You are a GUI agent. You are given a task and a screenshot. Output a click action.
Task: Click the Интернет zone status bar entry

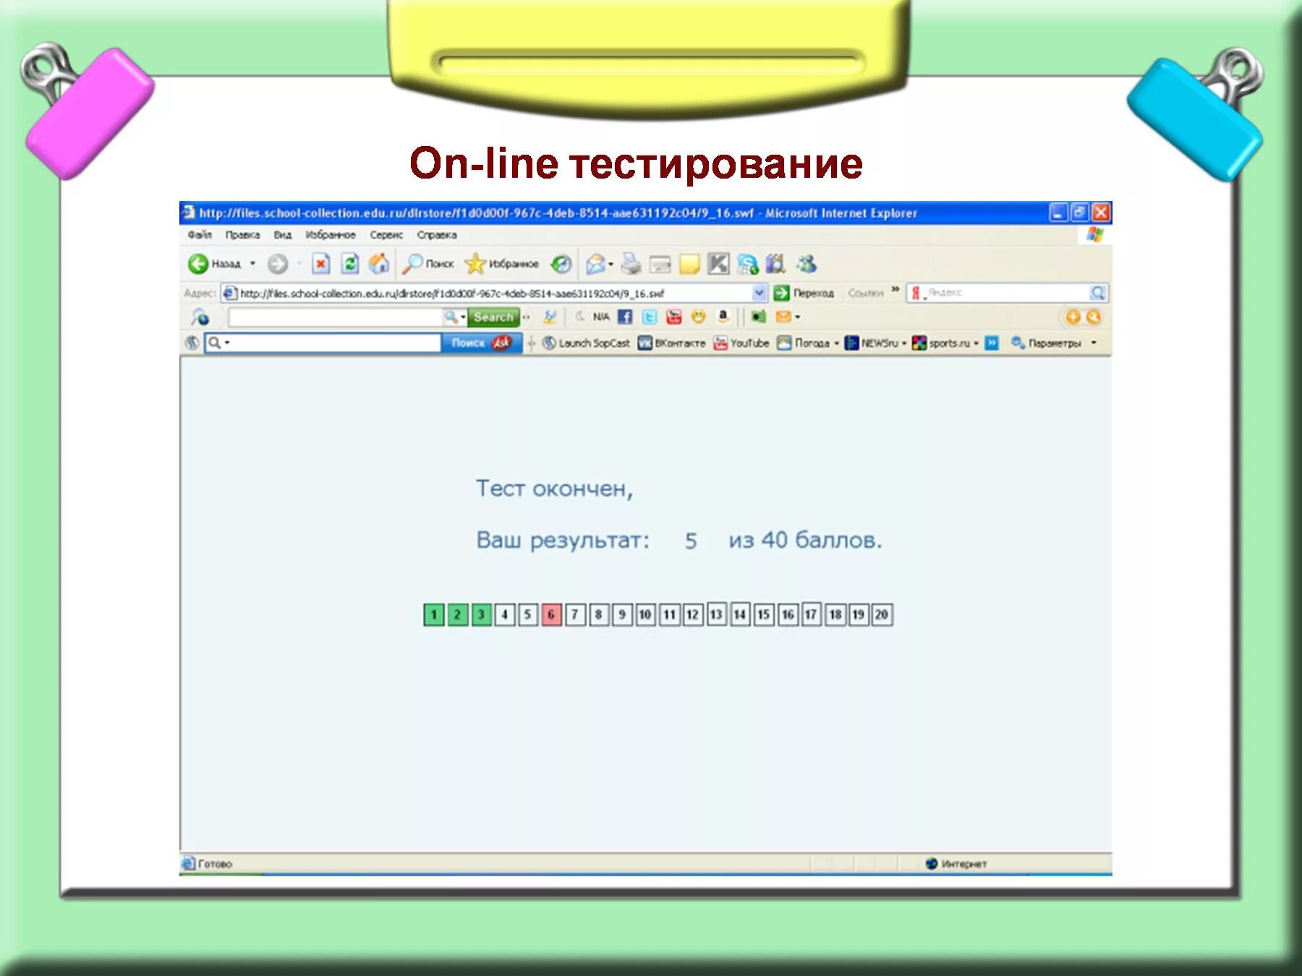[x=956, y=863]
